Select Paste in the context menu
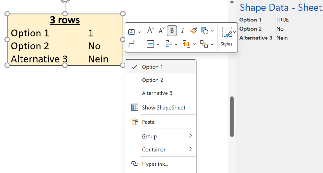The width and height of the screenshot is (323, 173). point(148,122)
